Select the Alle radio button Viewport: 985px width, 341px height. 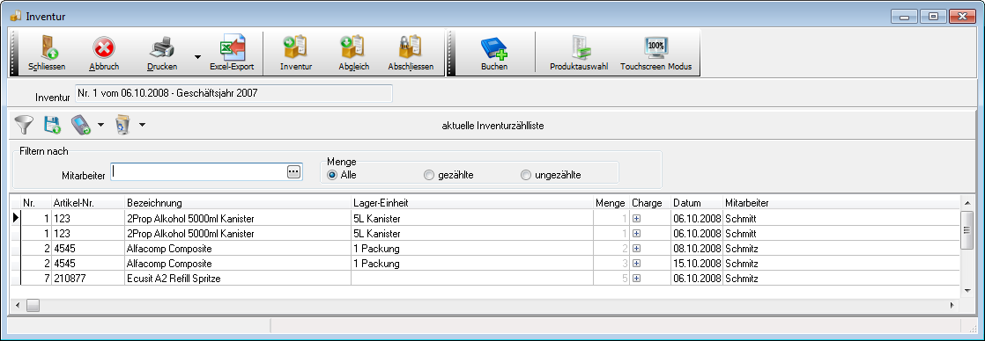332,175
